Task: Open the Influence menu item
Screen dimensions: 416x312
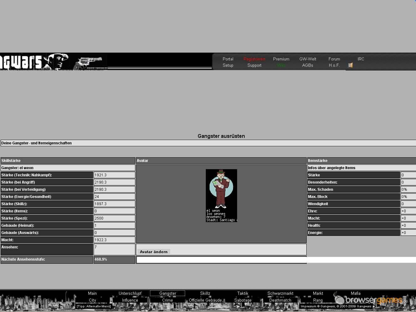Action: [130, 300]
